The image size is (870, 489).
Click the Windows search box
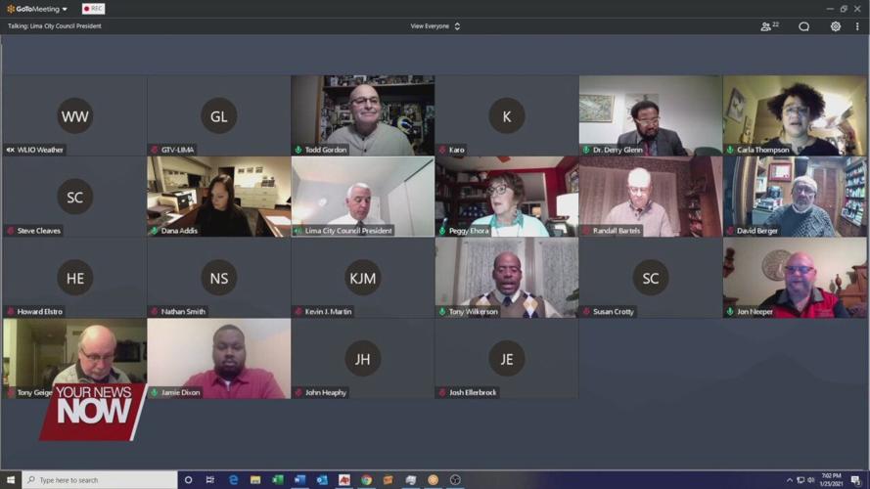(98, 480)
